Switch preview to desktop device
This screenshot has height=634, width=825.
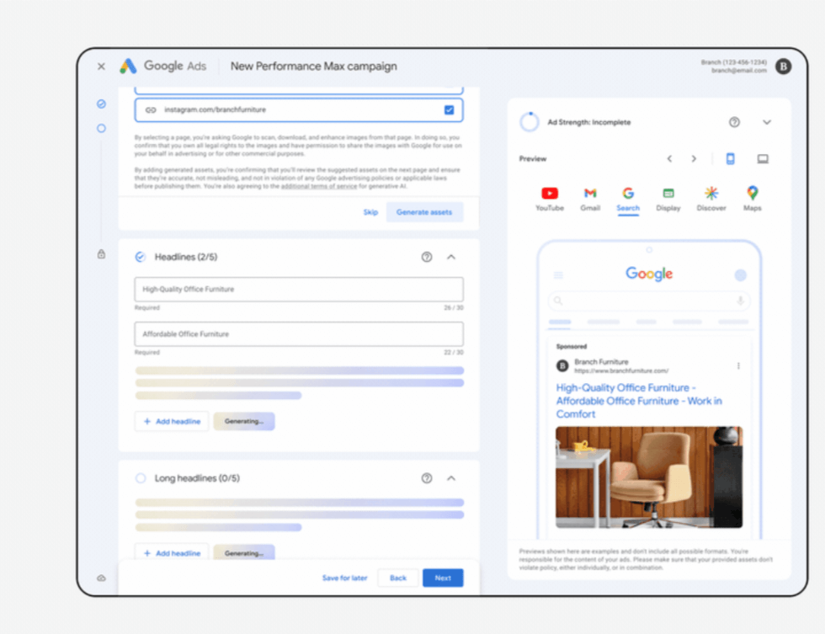click(763, 158)
